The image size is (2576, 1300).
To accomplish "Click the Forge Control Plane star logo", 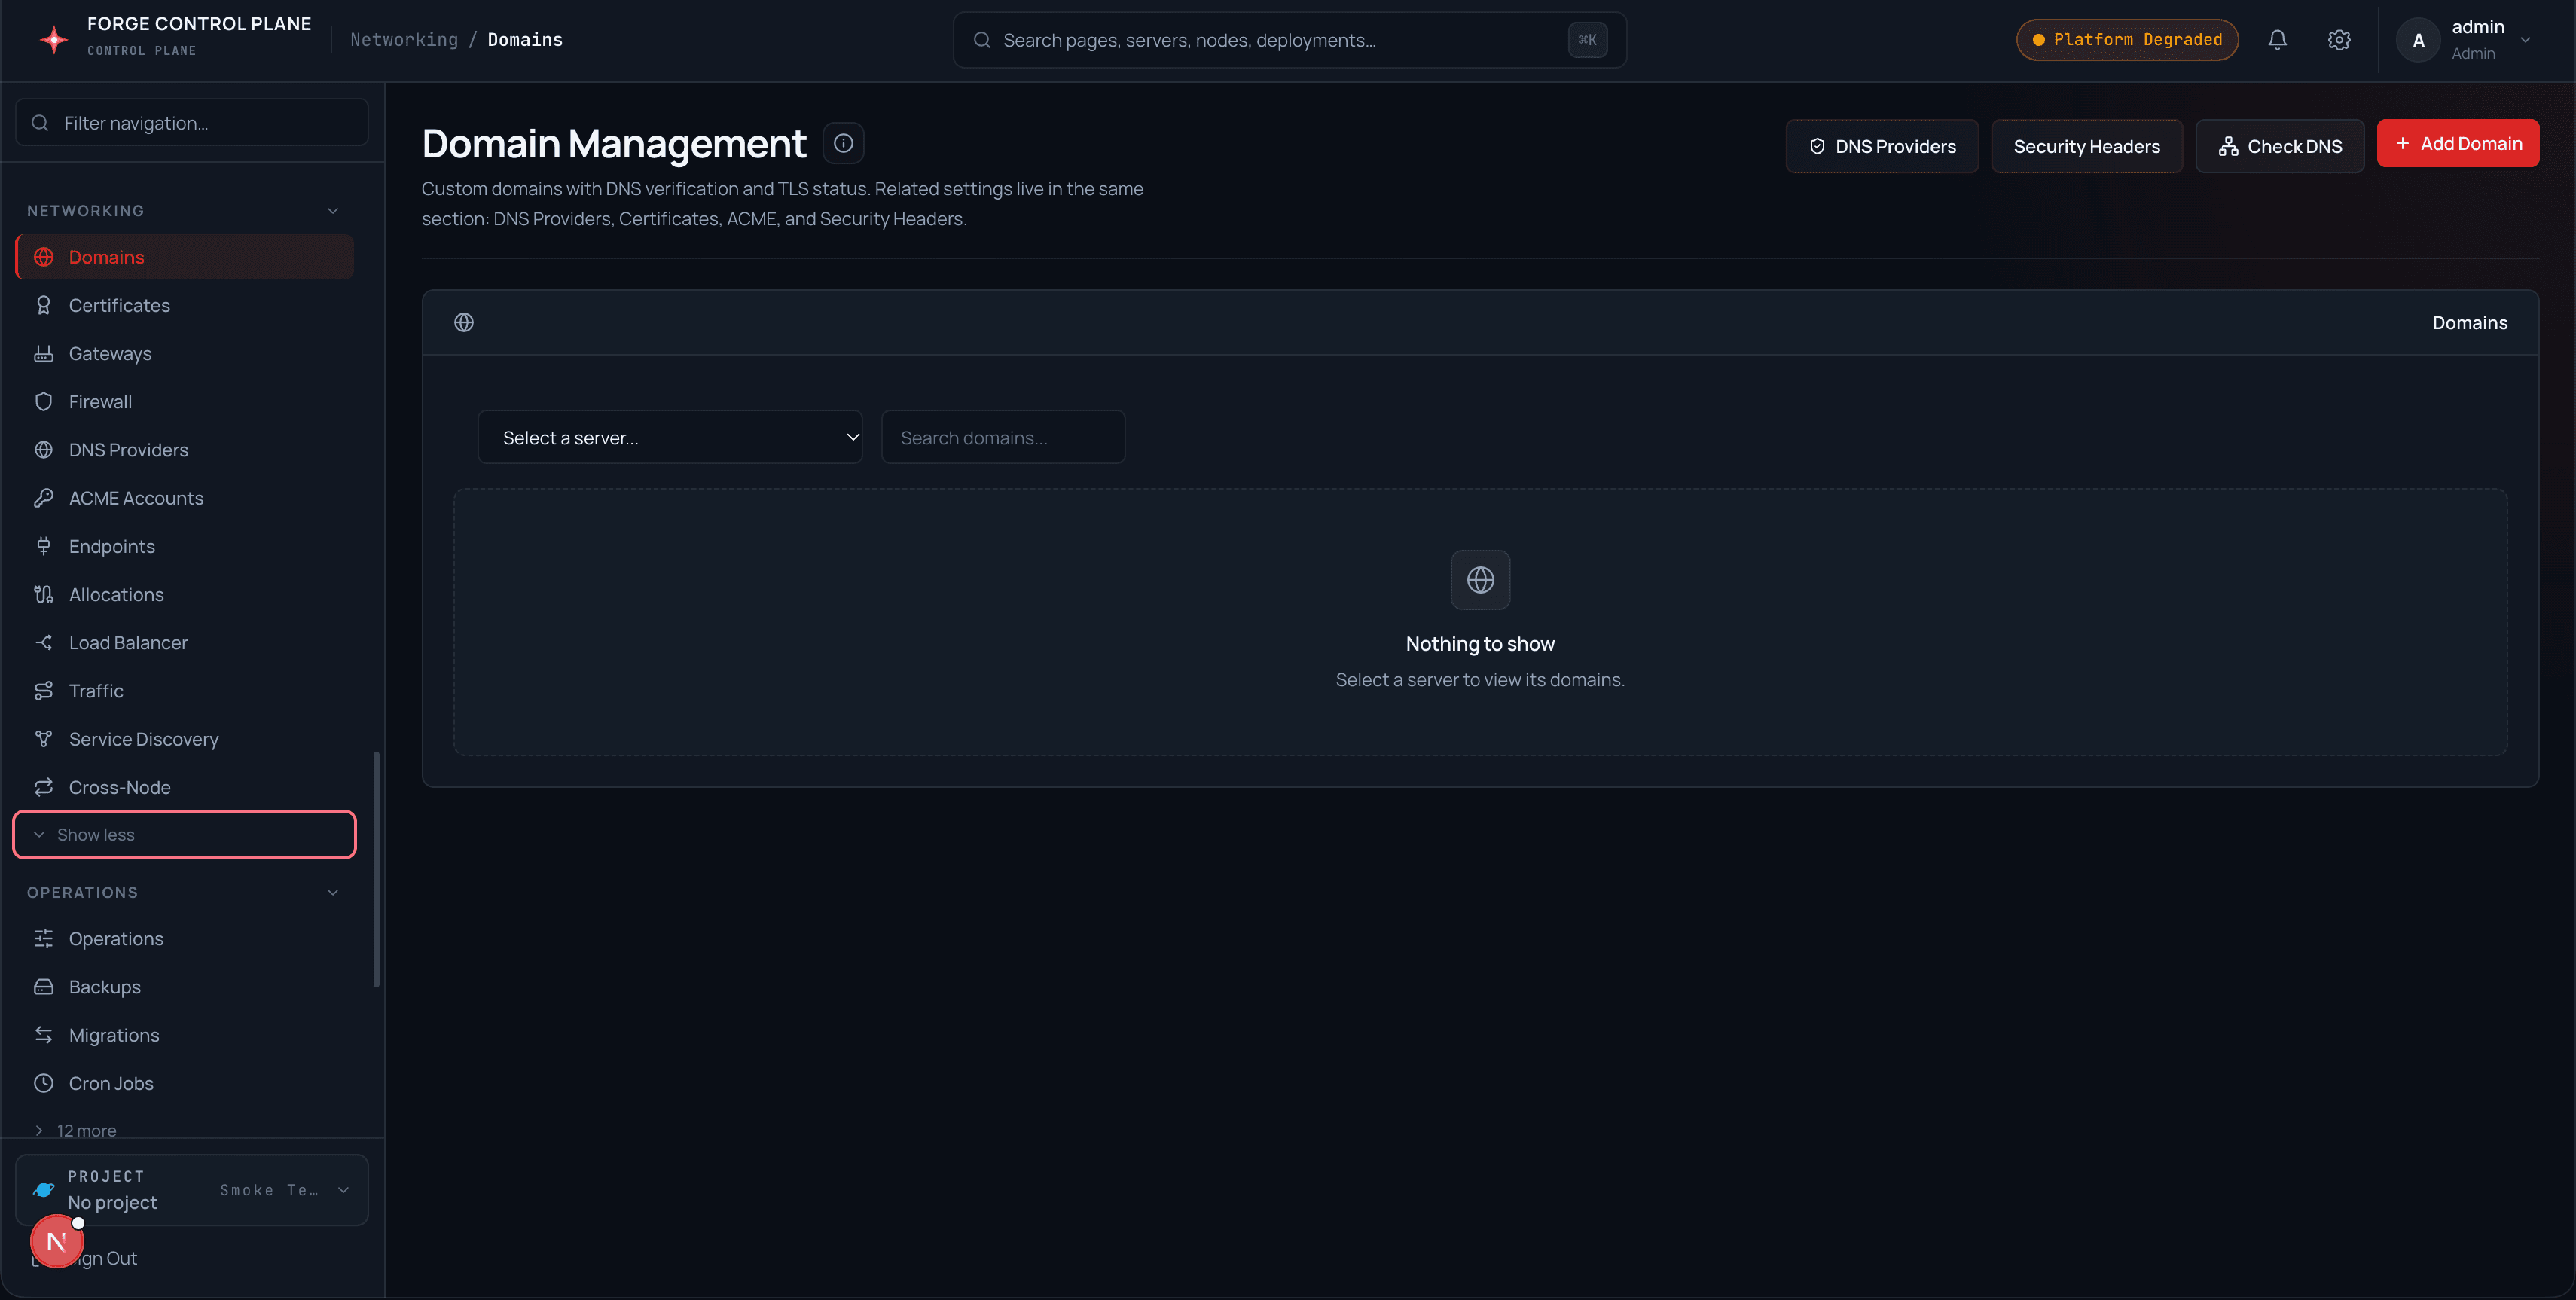I will [x=54, y=39].
